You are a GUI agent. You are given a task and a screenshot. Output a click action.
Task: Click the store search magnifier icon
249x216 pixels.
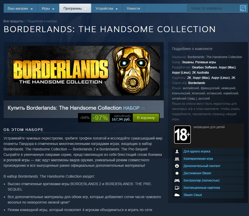[x=243, y=8]
